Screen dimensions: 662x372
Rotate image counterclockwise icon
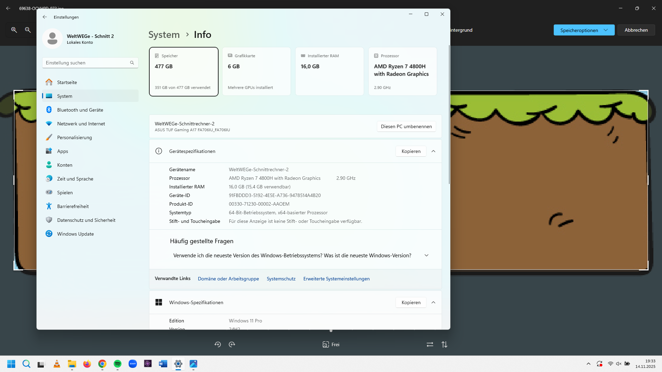coord(218,344)
